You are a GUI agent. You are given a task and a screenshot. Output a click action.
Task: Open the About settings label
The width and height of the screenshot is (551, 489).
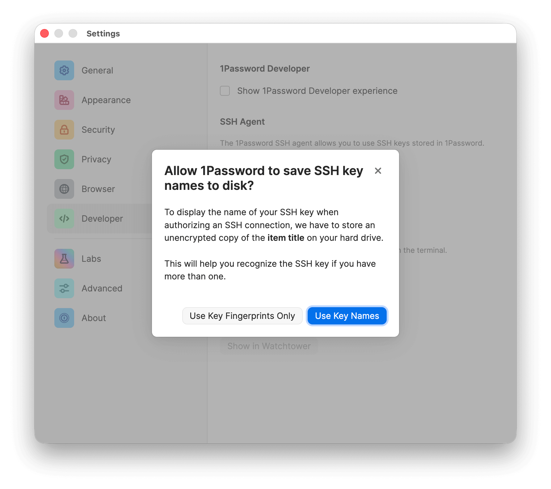94,318
